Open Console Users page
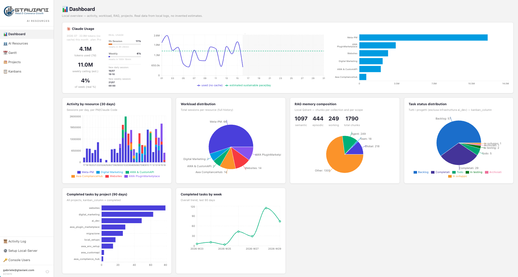 [27, 260]
